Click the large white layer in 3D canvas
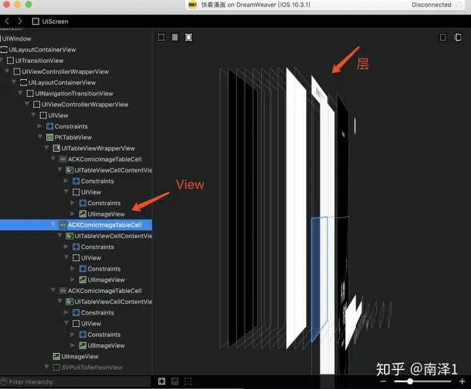This screenshot has height=389, width=471. pos(296,209)
